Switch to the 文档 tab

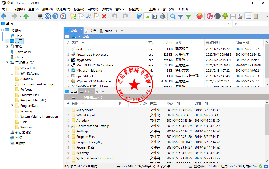coord(91,31)
